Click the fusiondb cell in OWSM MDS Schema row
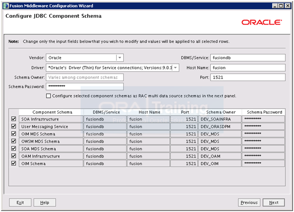Screen dimensions: 294x212 click(x=105, y=142)
